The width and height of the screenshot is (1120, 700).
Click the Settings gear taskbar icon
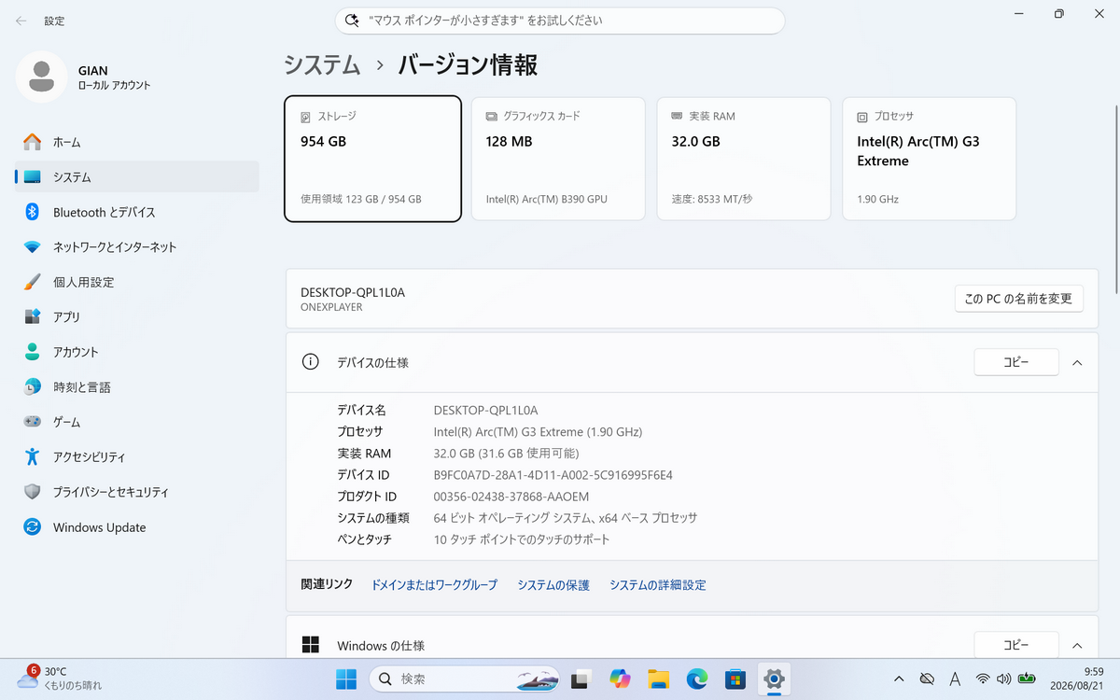click(x=774, y=679)
